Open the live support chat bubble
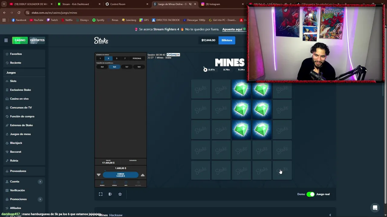The width and height of the screenshot is (387, 217). coord(375,208)
